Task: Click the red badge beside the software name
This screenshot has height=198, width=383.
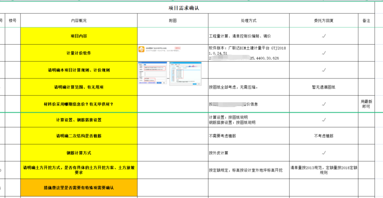Action: [x=178, y=48]
